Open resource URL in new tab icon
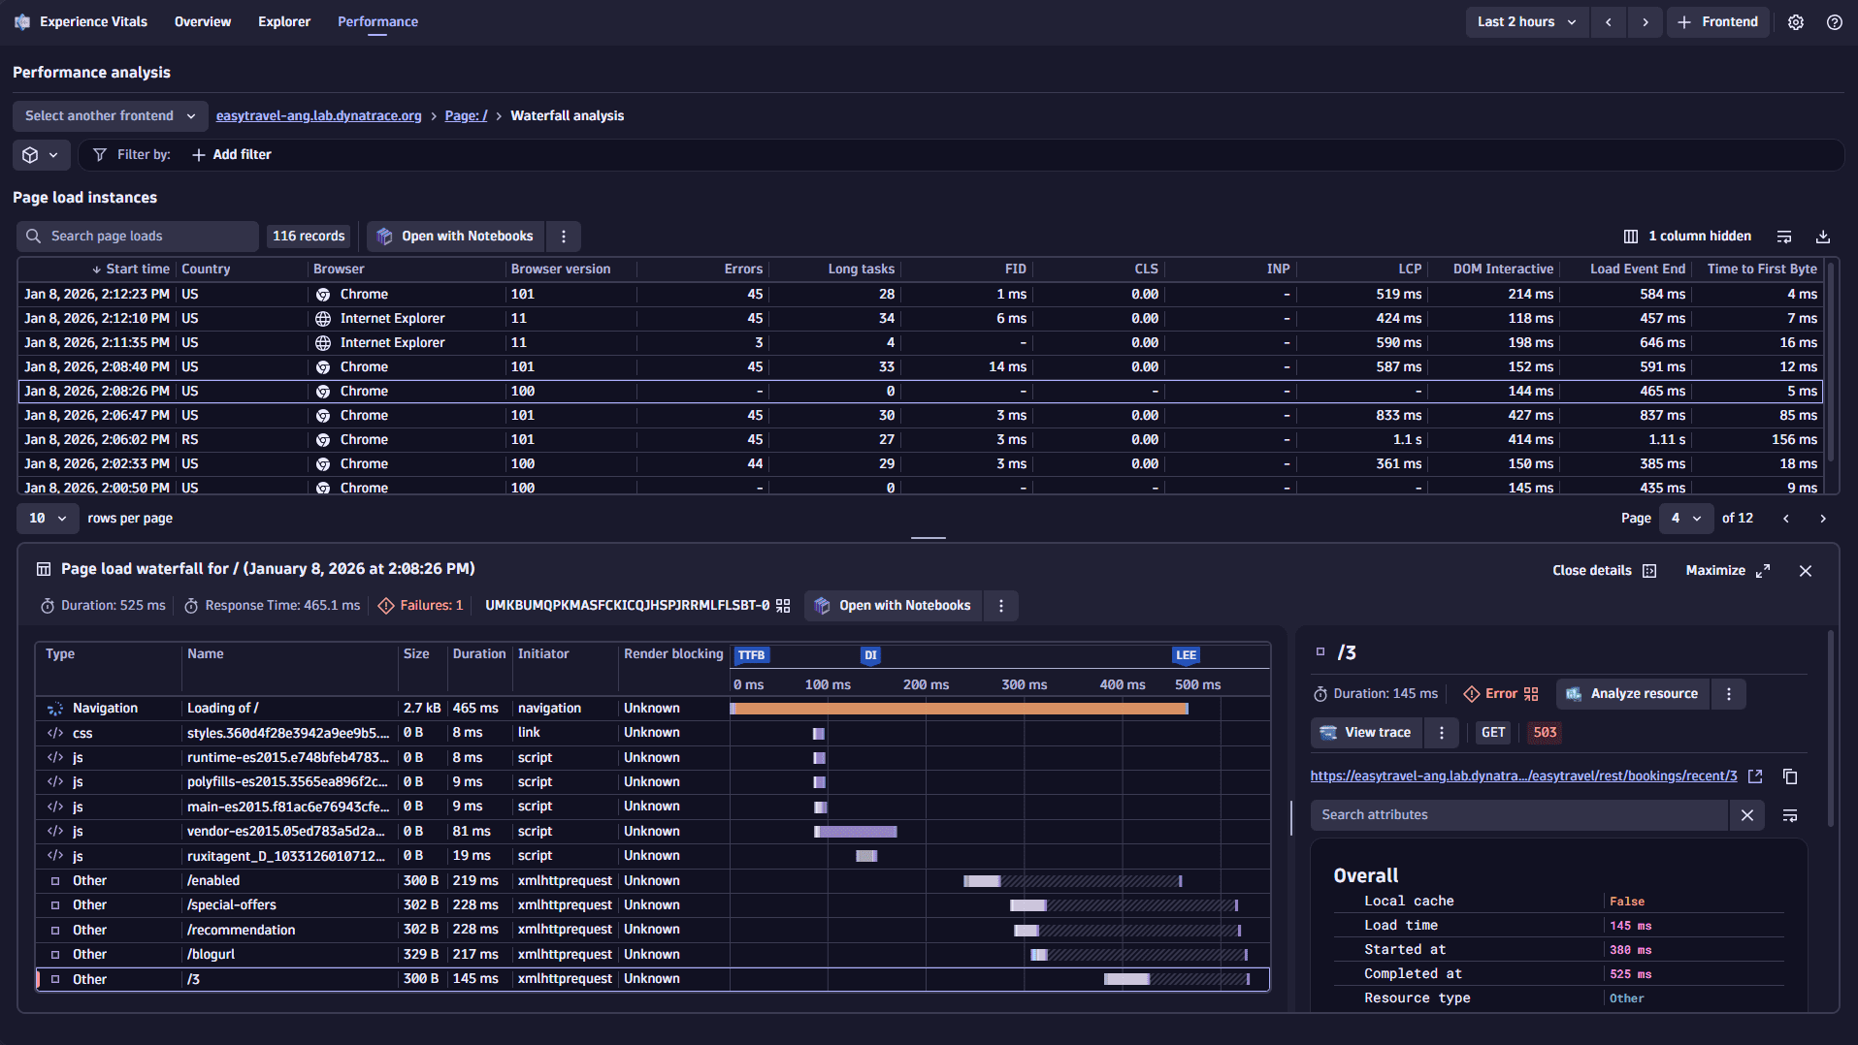 1755,776
